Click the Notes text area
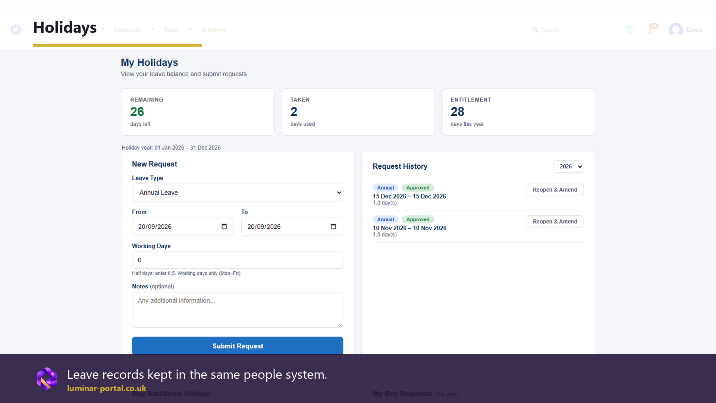 tap(238, 310)
